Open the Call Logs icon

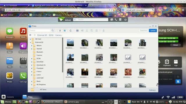(23, 76)
